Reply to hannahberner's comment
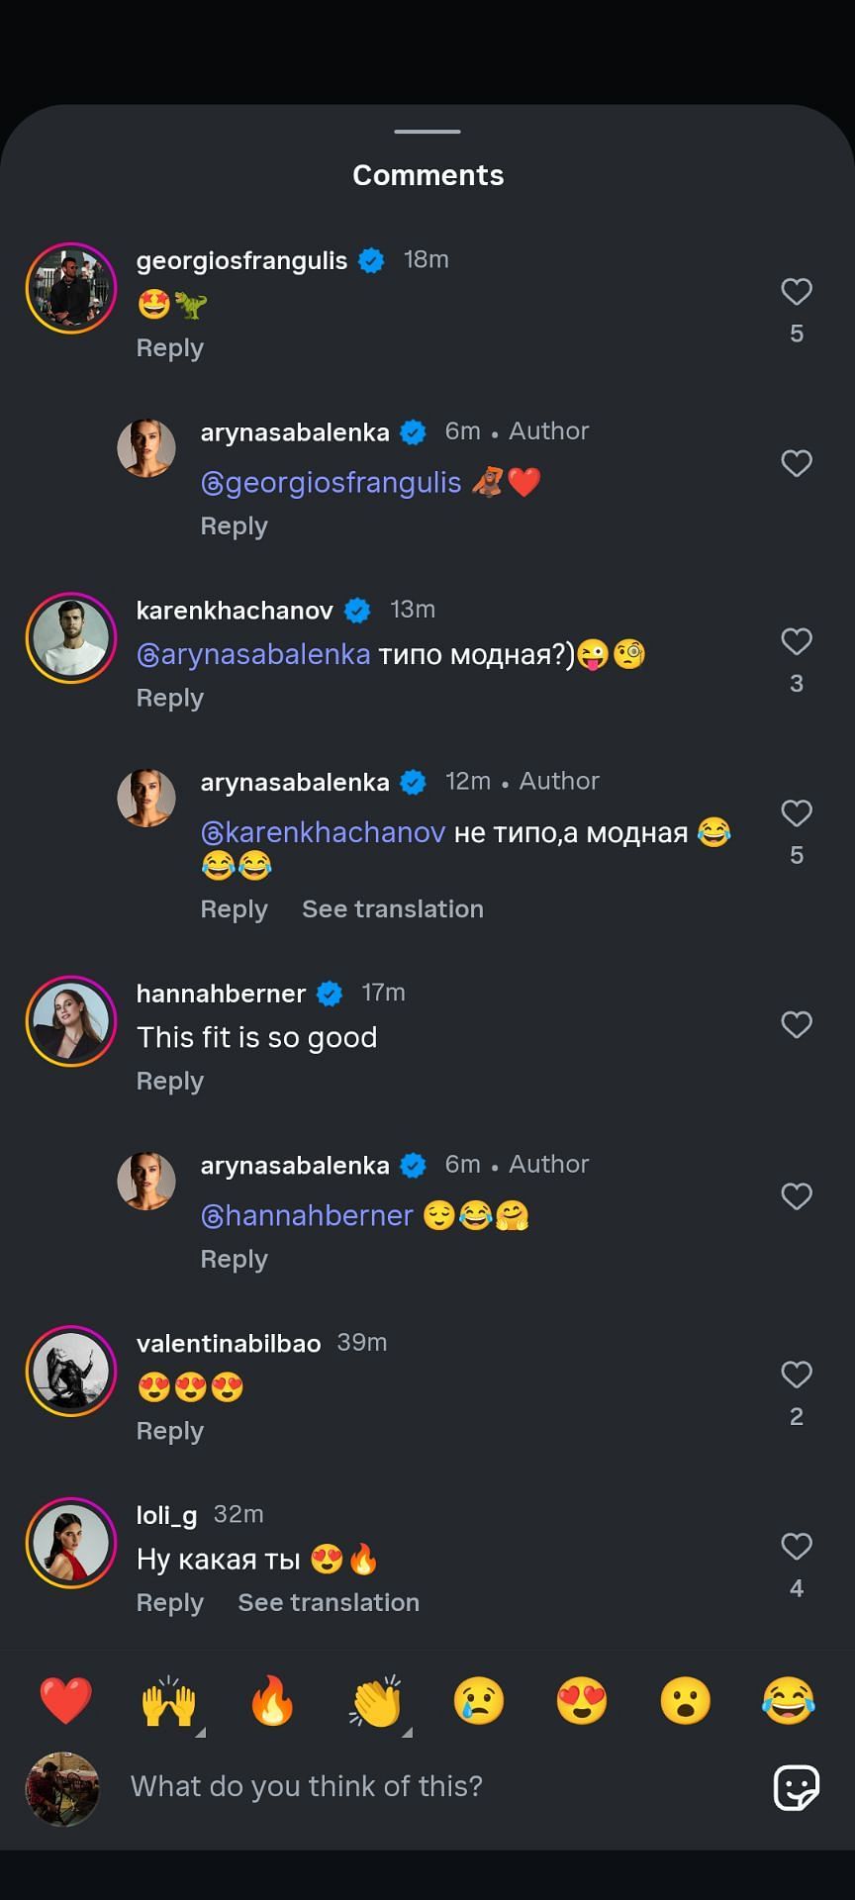The width and height of the screenshot is (855, 1900). coord(170,1082)
